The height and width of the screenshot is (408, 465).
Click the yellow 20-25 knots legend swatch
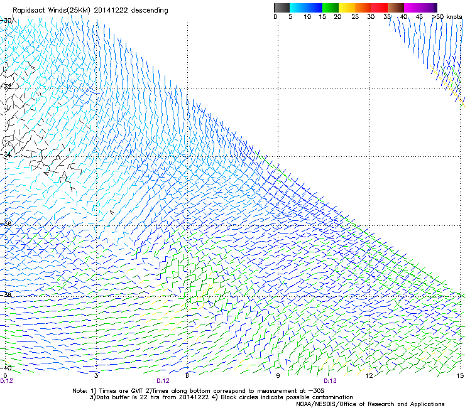347,8
